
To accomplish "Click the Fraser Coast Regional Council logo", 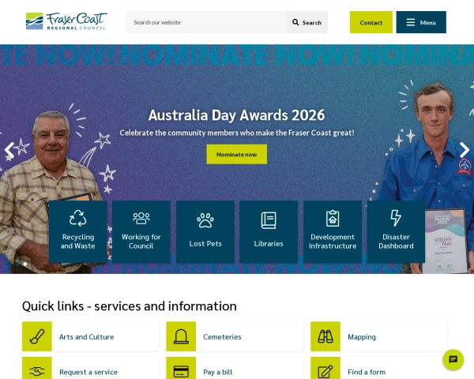I will point(66,21).
